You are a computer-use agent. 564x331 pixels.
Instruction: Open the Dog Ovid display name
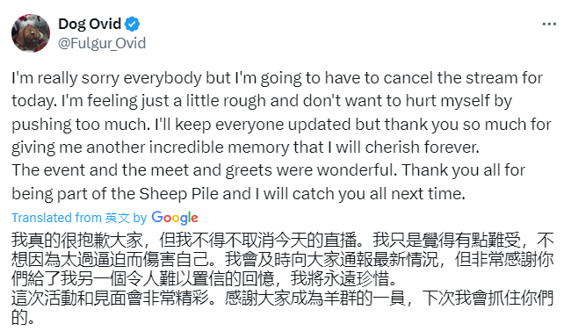90,24
